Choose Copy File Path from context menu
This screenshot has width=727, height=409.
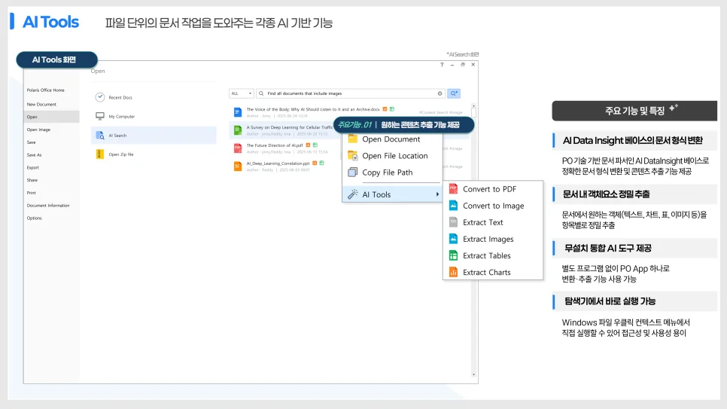[392, 172]
